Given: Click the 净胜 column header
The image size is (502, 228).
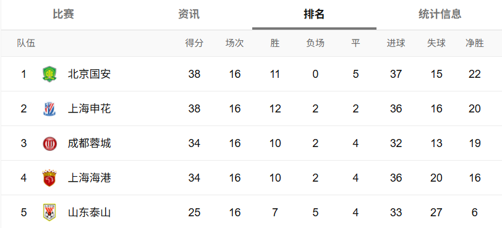Looking at the screenshot, I should point(475,43).
